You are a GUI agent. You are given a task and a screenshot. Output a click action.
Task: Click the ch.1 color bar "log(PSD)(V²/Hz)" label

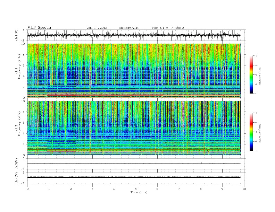pyautogui.click(x=260, y=76)
